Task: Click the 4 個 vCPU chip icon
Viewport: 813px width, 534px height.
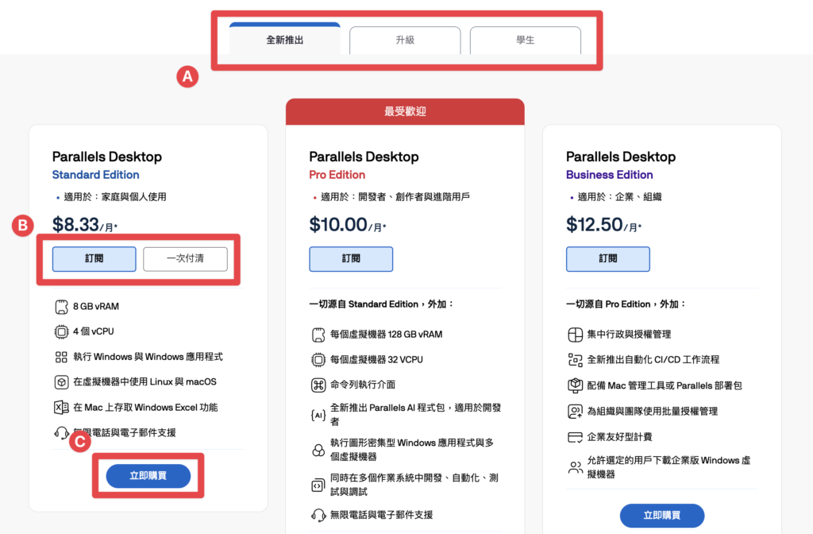Action: pyautogui.click(x=61, y=331)
